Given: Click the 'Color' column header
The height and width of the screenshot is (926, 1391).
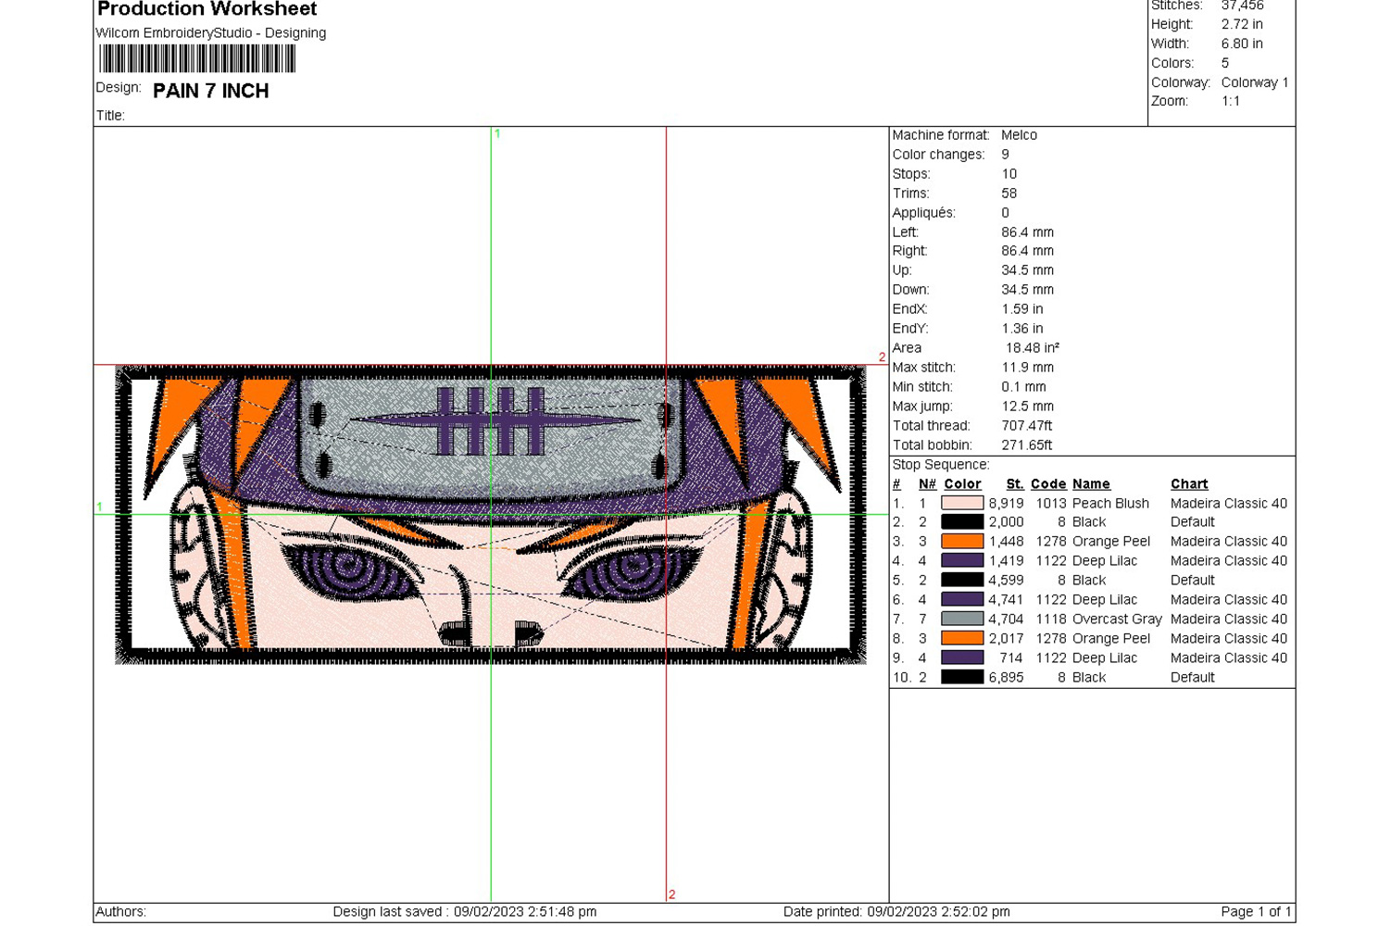Looking at the screenshot, I should pos(962,484).
